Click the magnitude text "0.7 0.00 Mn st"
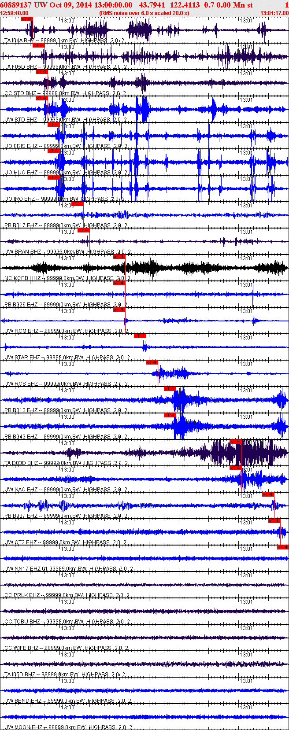This screenshot has width=289, height=730. pos(229,5)
